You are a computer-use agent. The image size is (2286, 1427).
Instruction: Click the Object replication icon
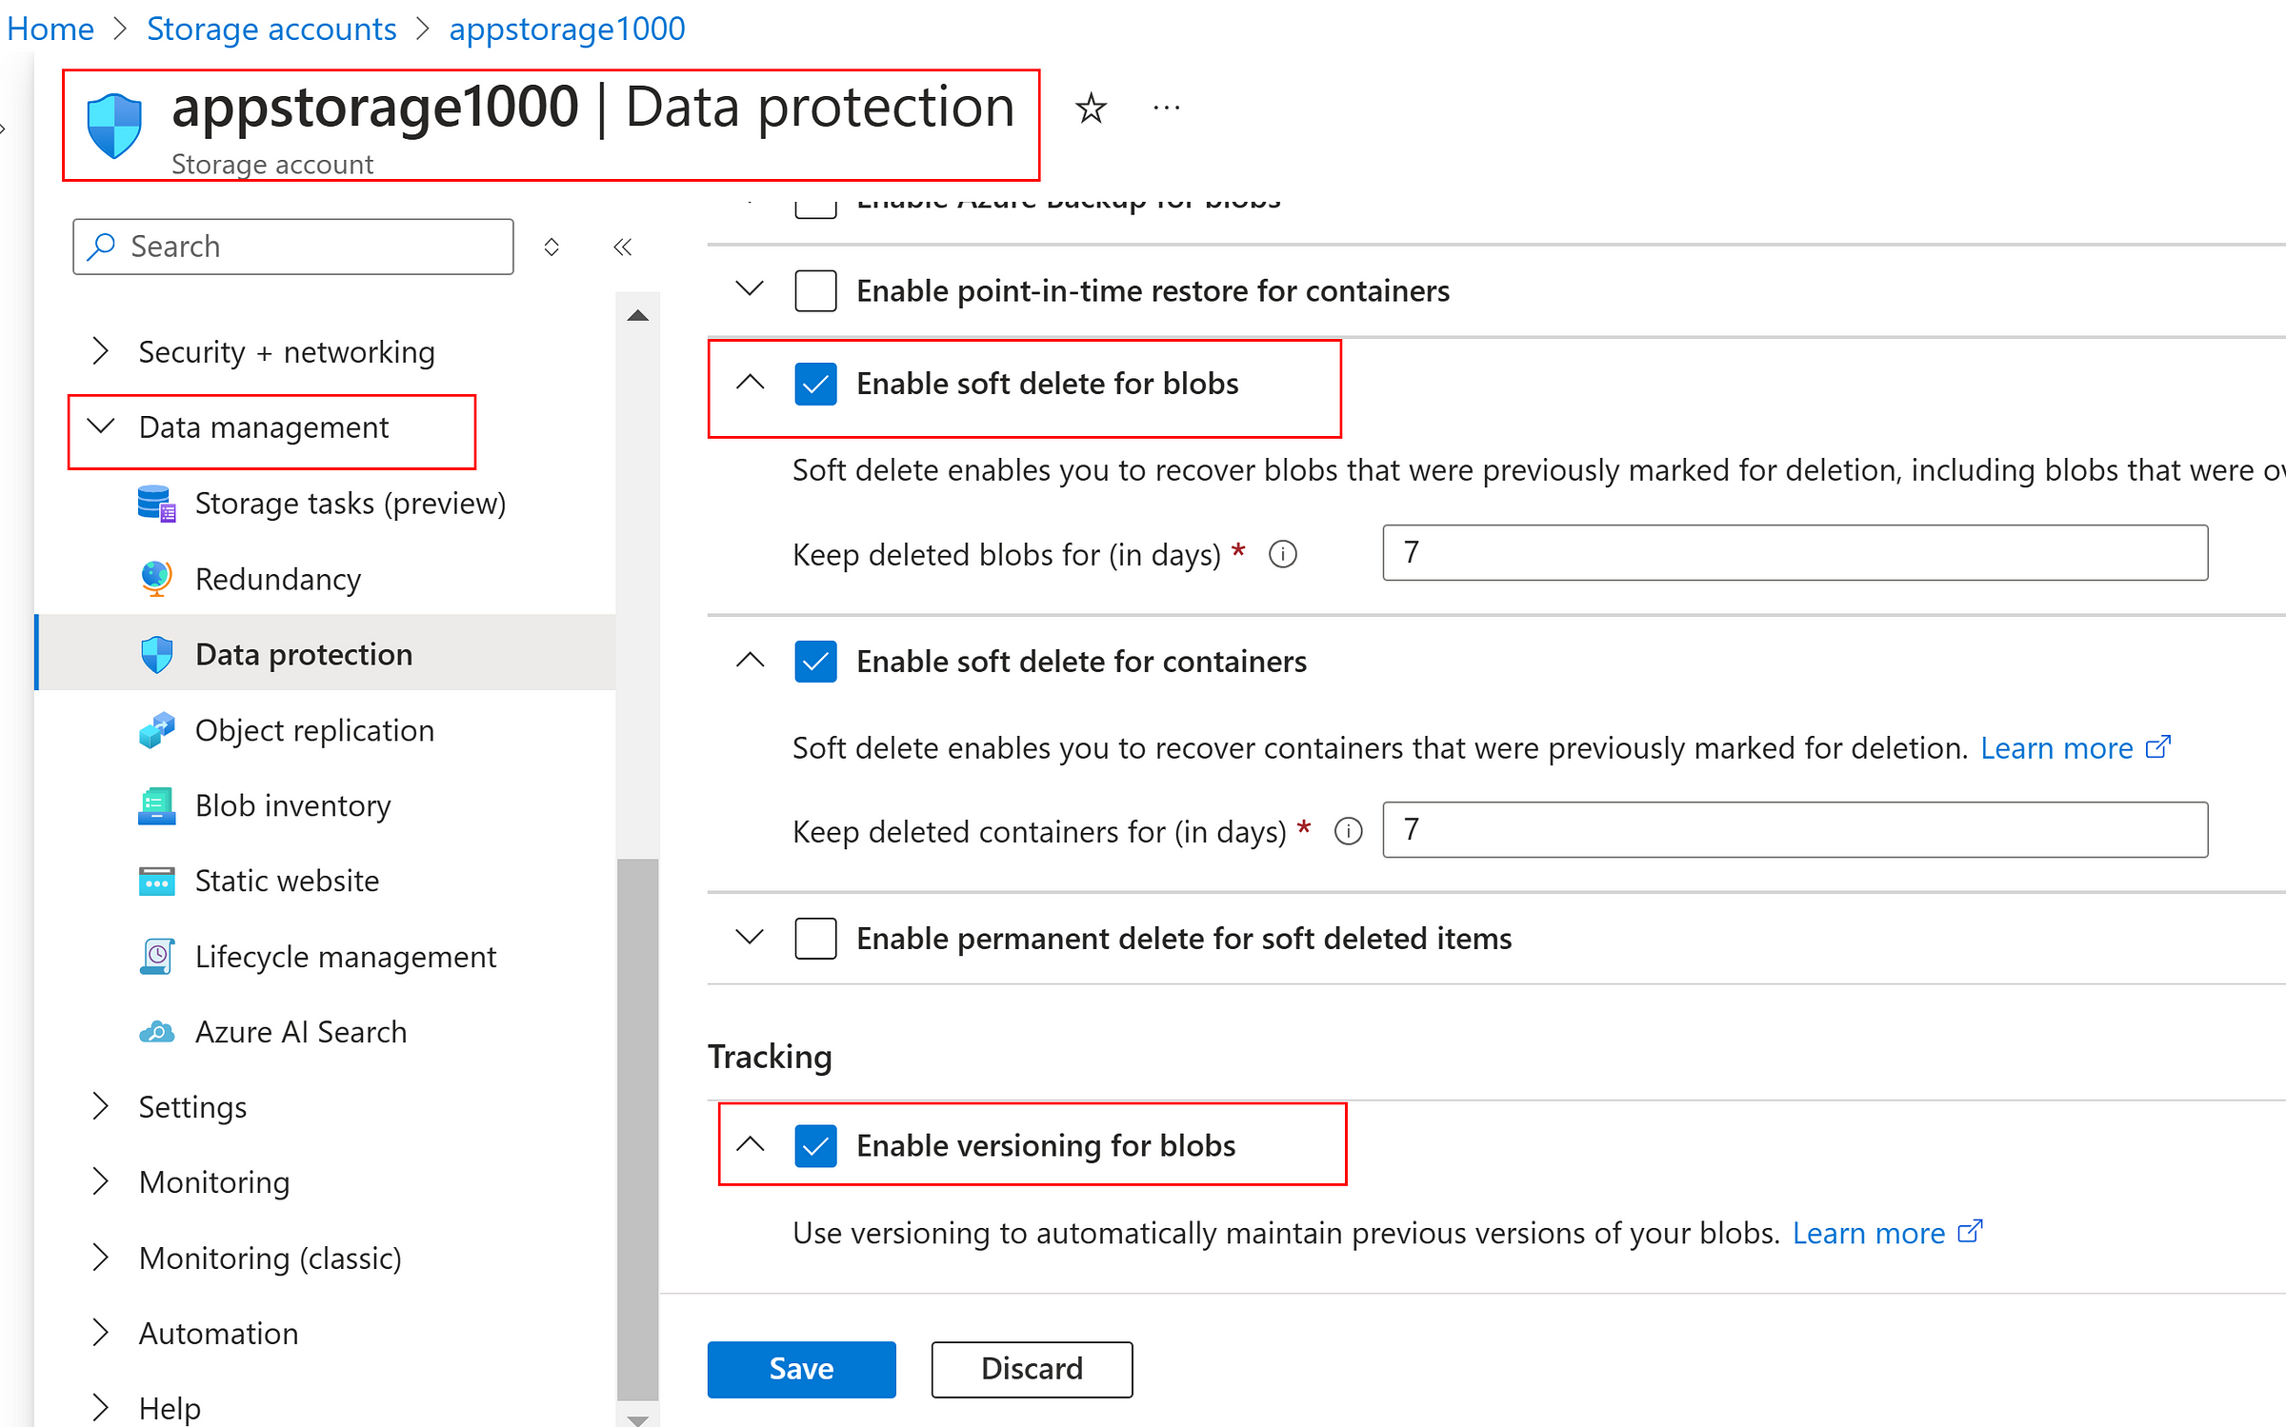156,730
